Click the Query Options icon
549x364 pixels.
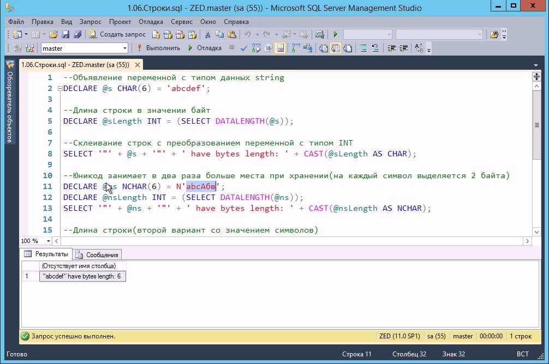pyautogui.click(x=268, y=48)
